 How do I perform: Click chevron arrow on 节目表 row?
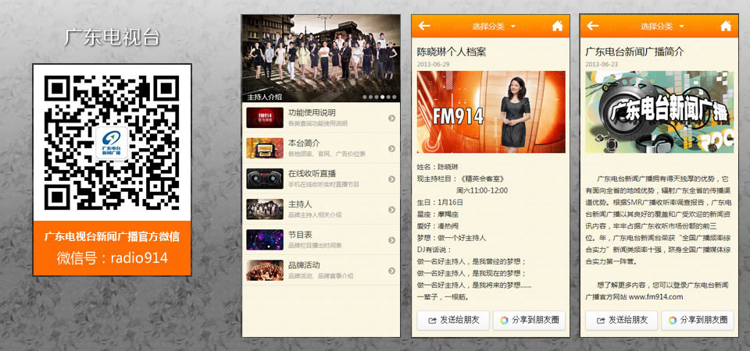[x=391, y=240]
